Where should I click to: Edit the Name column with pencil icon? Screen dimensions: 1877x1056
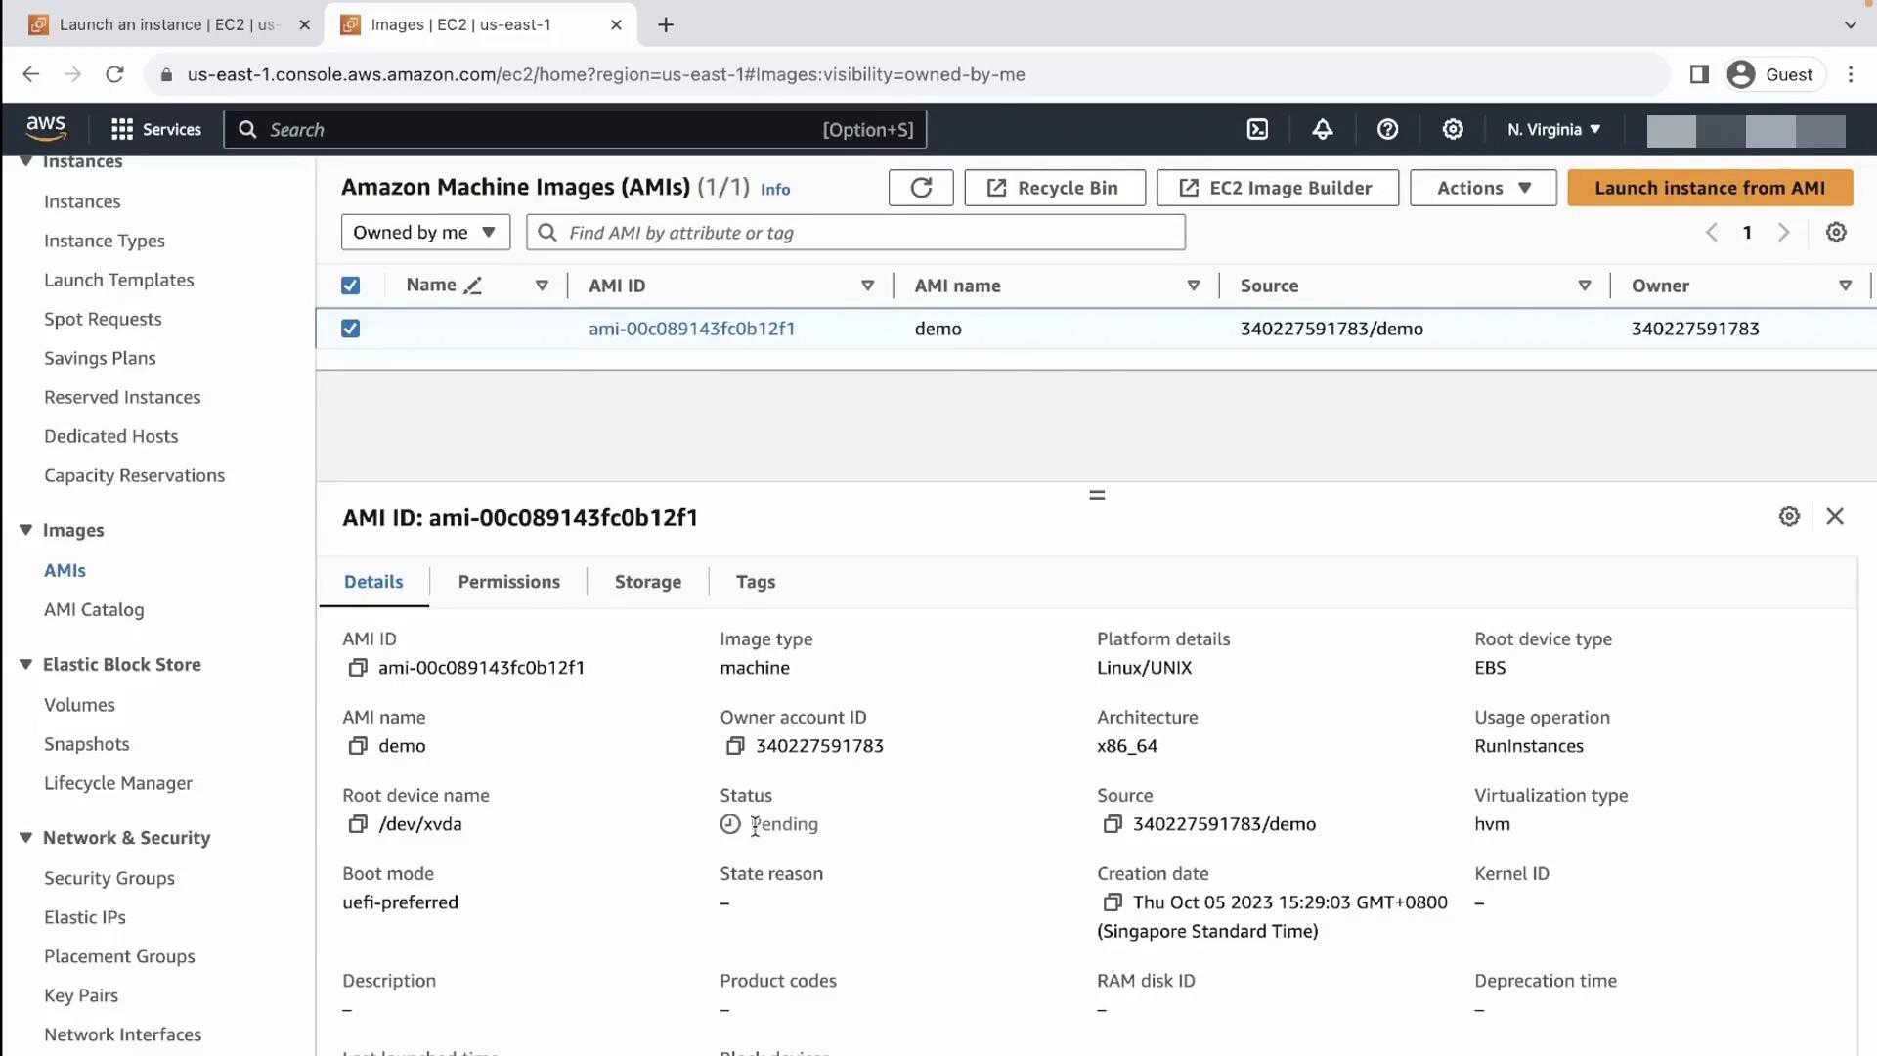[x=473, y=286]
